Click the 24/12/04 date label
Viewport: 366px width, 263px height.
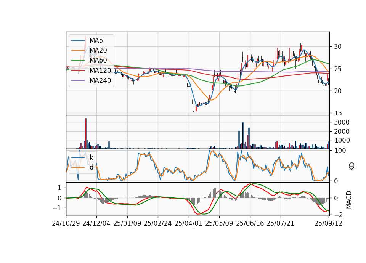(96, 223)
